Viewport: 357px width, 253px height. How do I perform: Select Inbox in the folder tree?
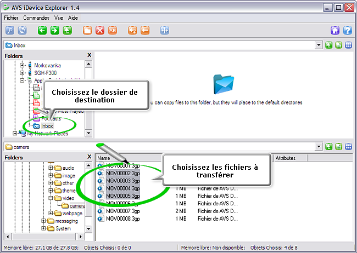[x=47, y=126]
